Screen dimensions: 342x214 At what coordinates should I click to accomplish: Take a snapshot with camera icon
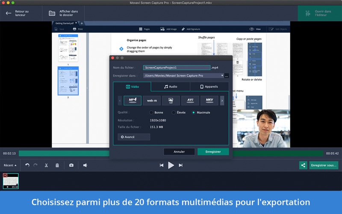pos(71,165)
